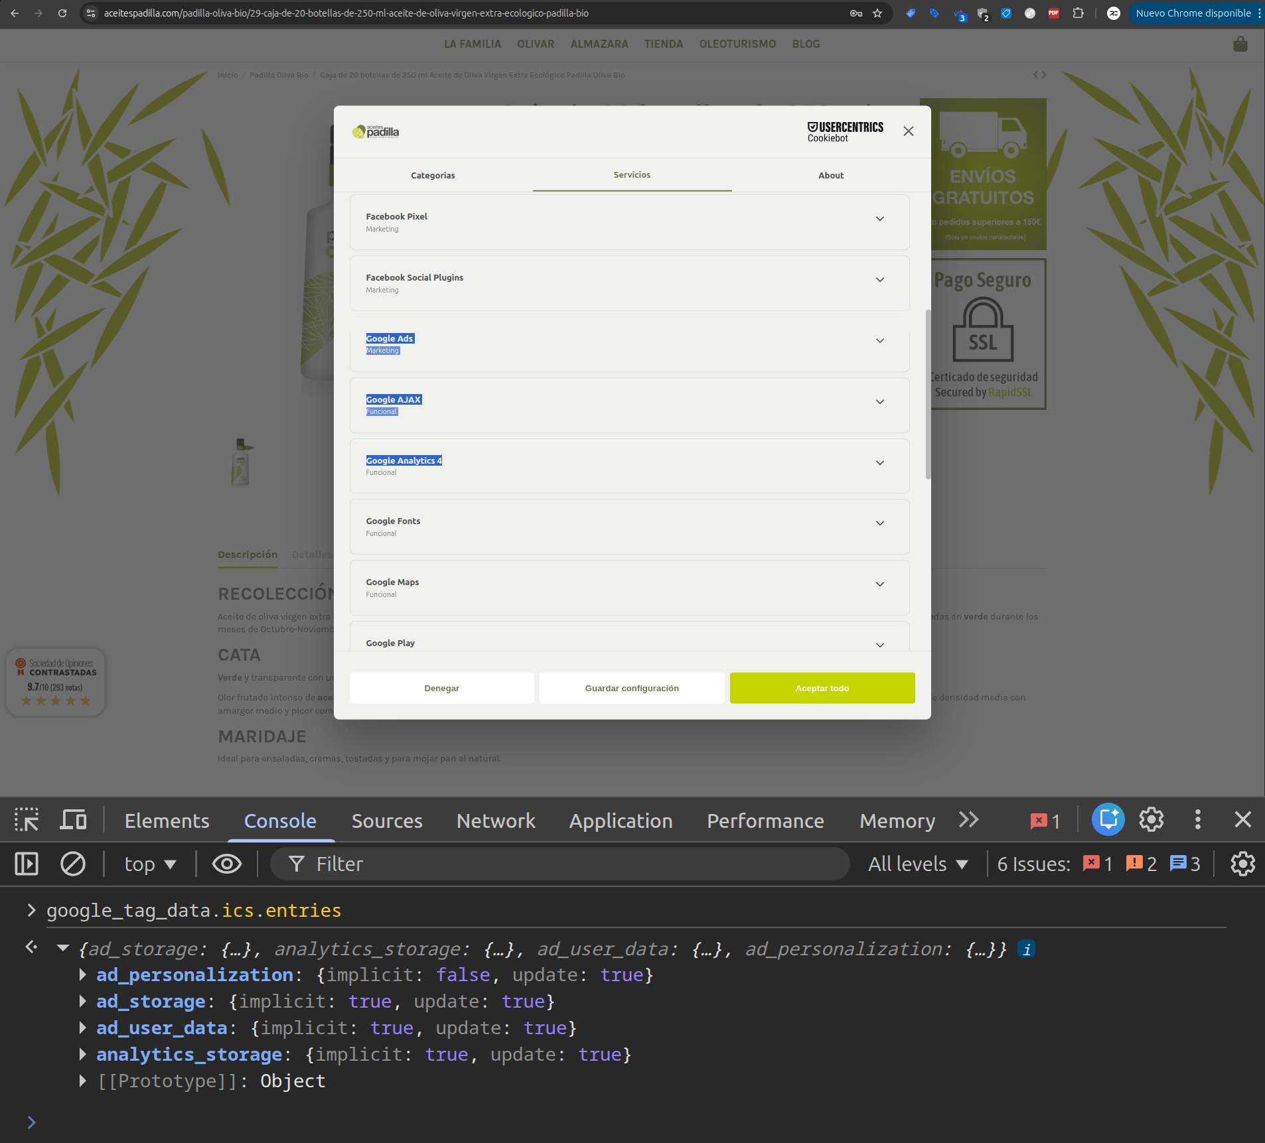The width and height of the screenshot is (1265, 1143).
Task: Click the console Filter input field
Action: tap(560, 864)
